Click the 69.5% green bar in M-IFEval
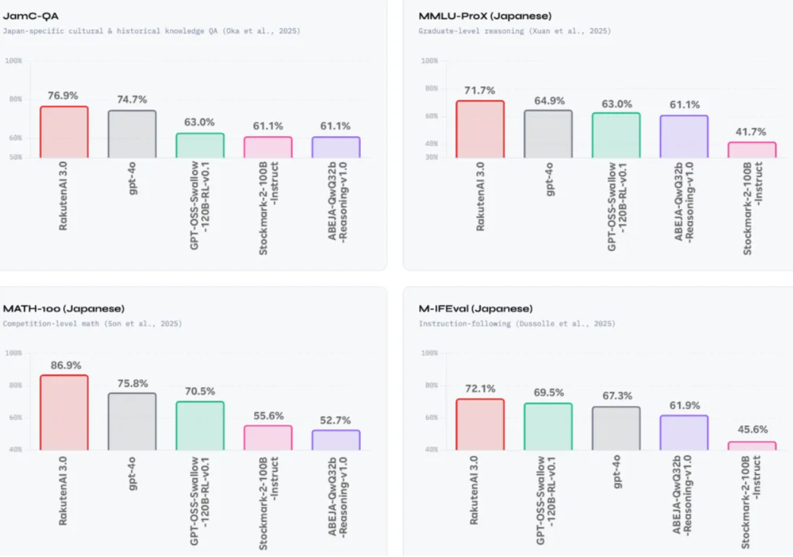This screenshot has width=793, height=557. [548, 426]
